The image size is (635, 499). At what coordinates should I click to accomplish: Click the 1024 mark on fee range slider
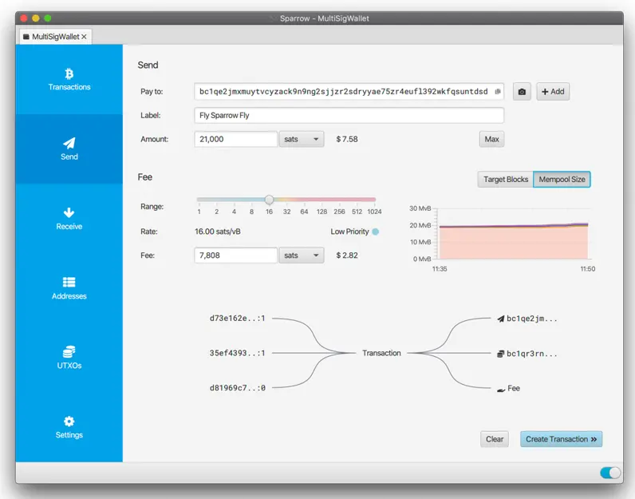374,212
